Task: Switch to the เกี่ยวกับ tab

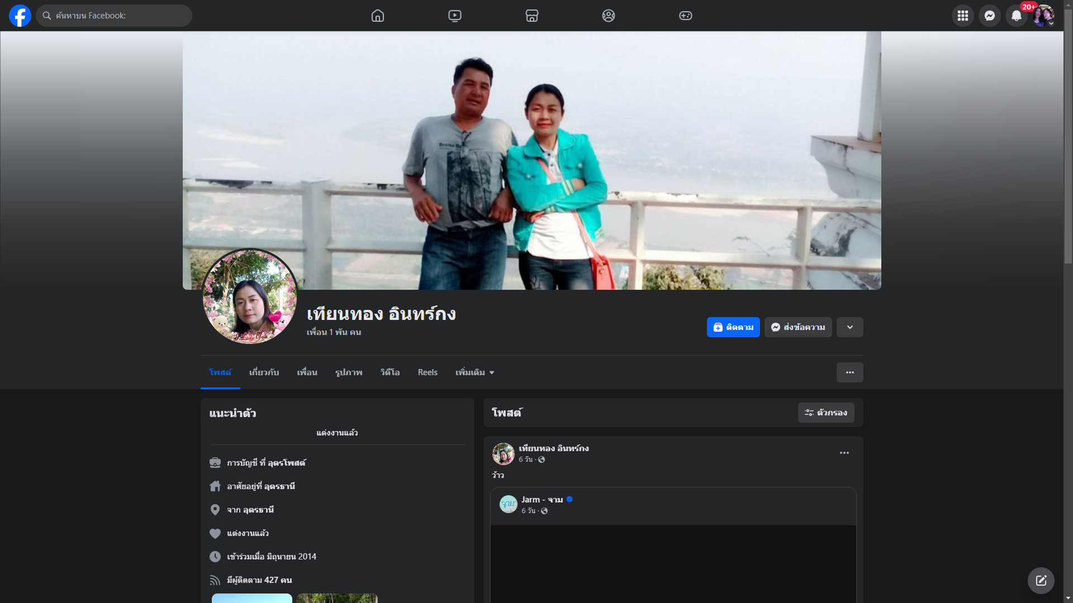Action: click(264, 372)
